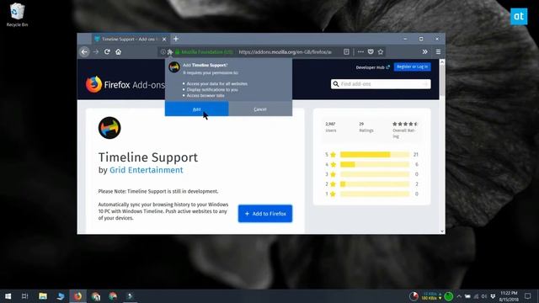Reload the Firefox page
This screenshot has height=303, width=539.
[x=107, y=52]
